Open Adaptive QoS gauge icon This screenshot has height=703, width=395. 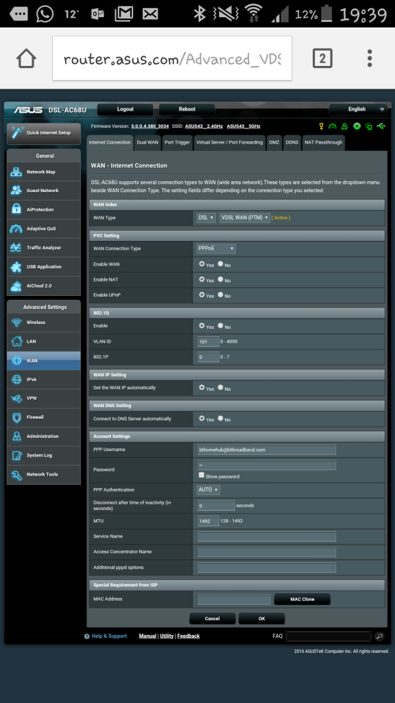coord(16,229)
